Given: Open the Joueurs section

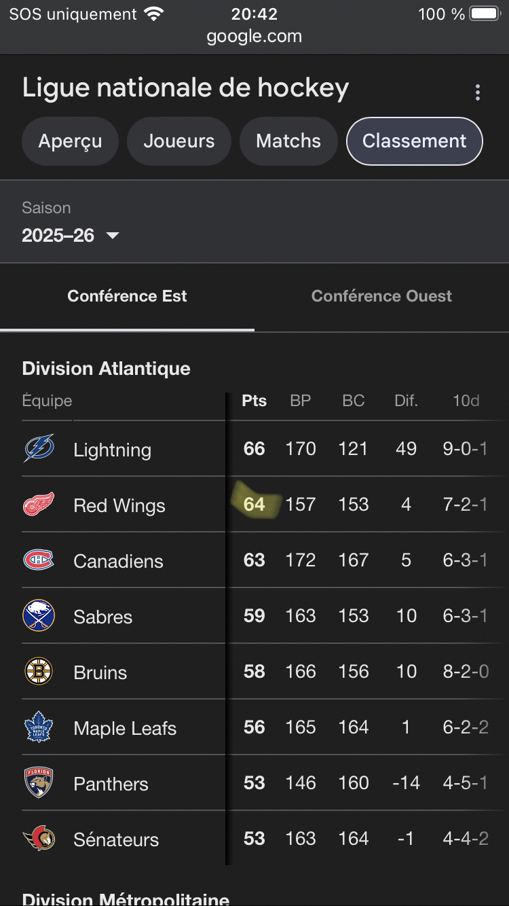Looking at the screenshot, I should click(x=179, y=141).
